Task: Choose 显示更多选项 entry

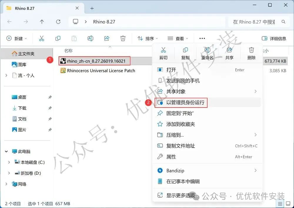Action: [x=208, y=195]
